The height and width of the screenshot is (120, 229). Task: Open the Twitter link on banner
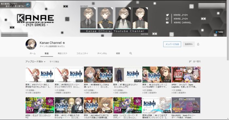(220, 32)
